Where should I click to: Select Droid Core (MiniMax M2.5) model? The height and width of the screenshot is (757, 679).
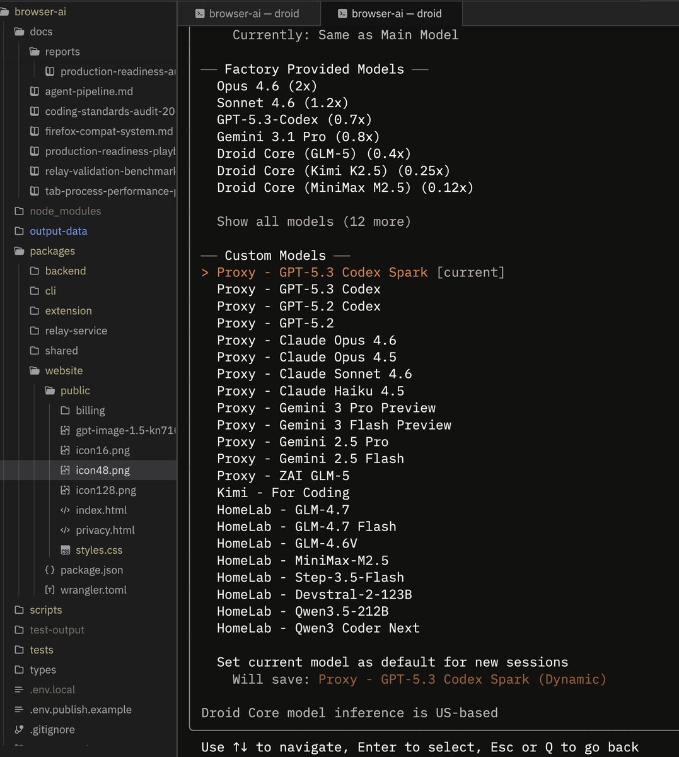pyautogui.click(x=345, y=188)
